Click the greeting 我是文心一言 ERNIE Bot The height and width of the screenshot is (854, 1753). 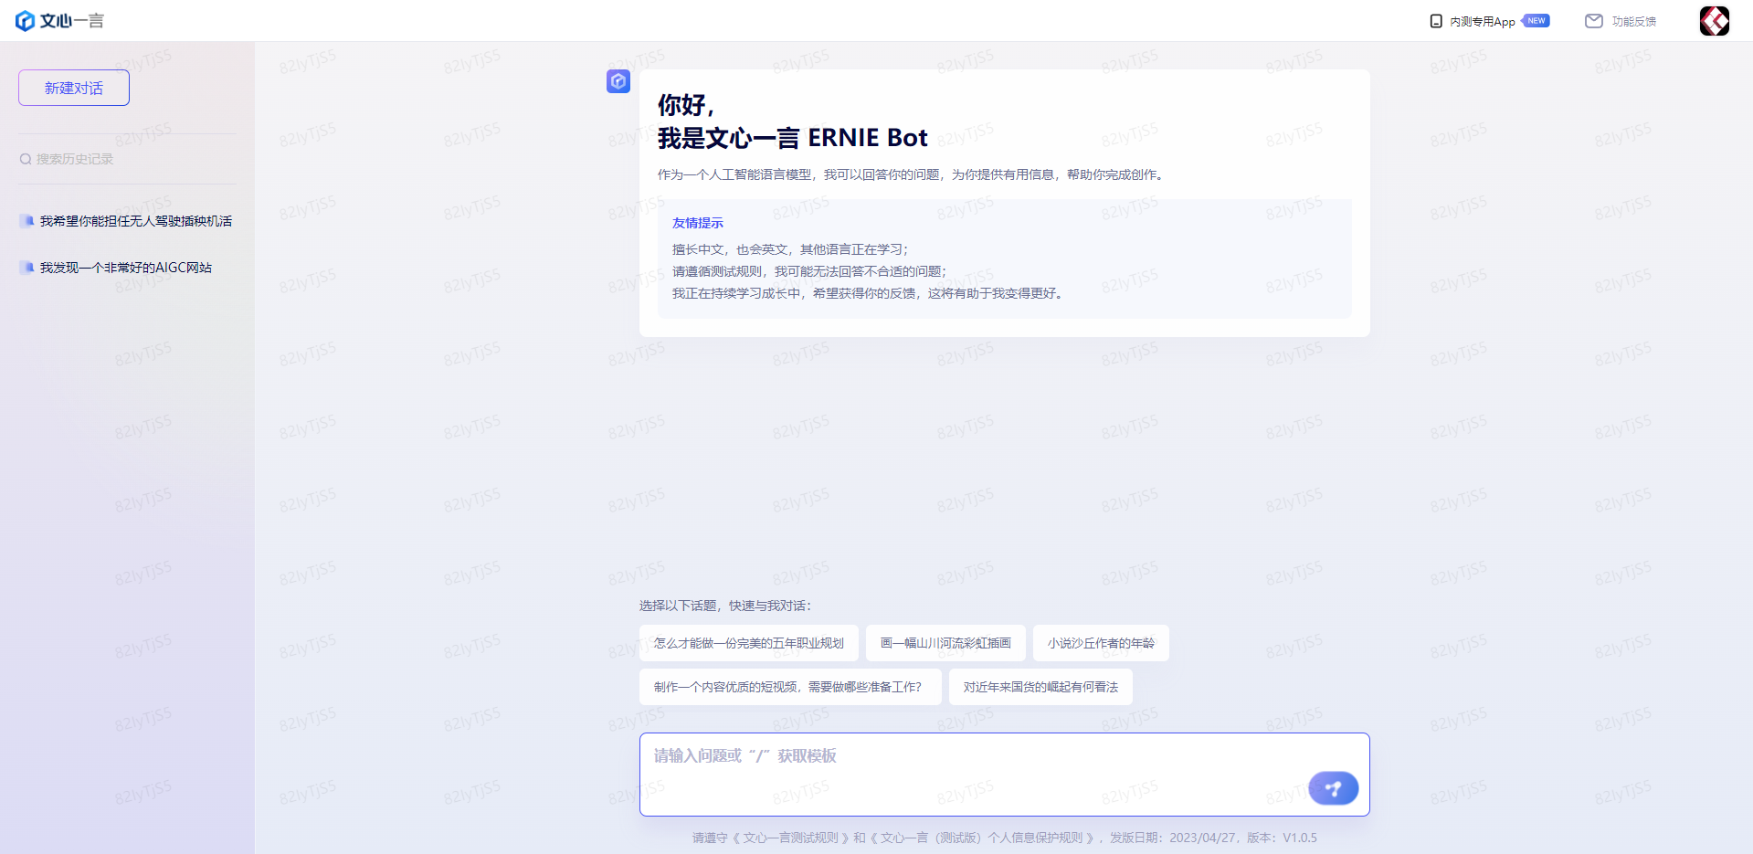click(793, 138)
